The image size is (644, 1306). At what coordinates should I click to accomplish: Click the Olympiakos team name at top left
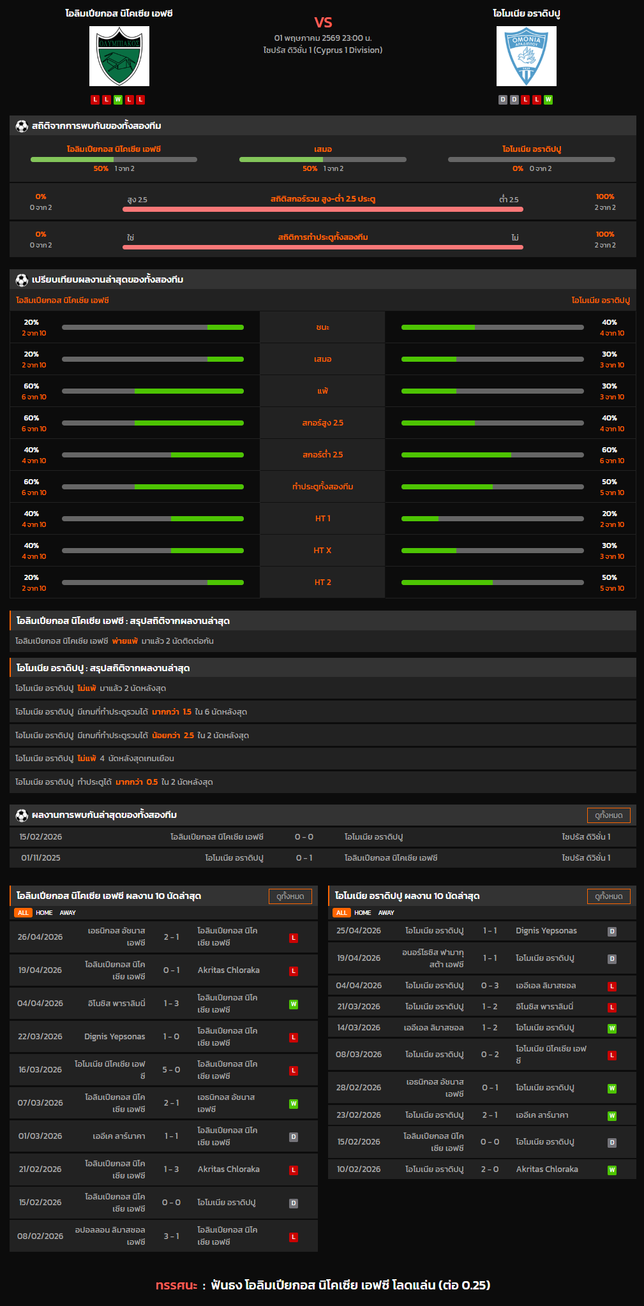pyautogui.click(x=119, y=13)
